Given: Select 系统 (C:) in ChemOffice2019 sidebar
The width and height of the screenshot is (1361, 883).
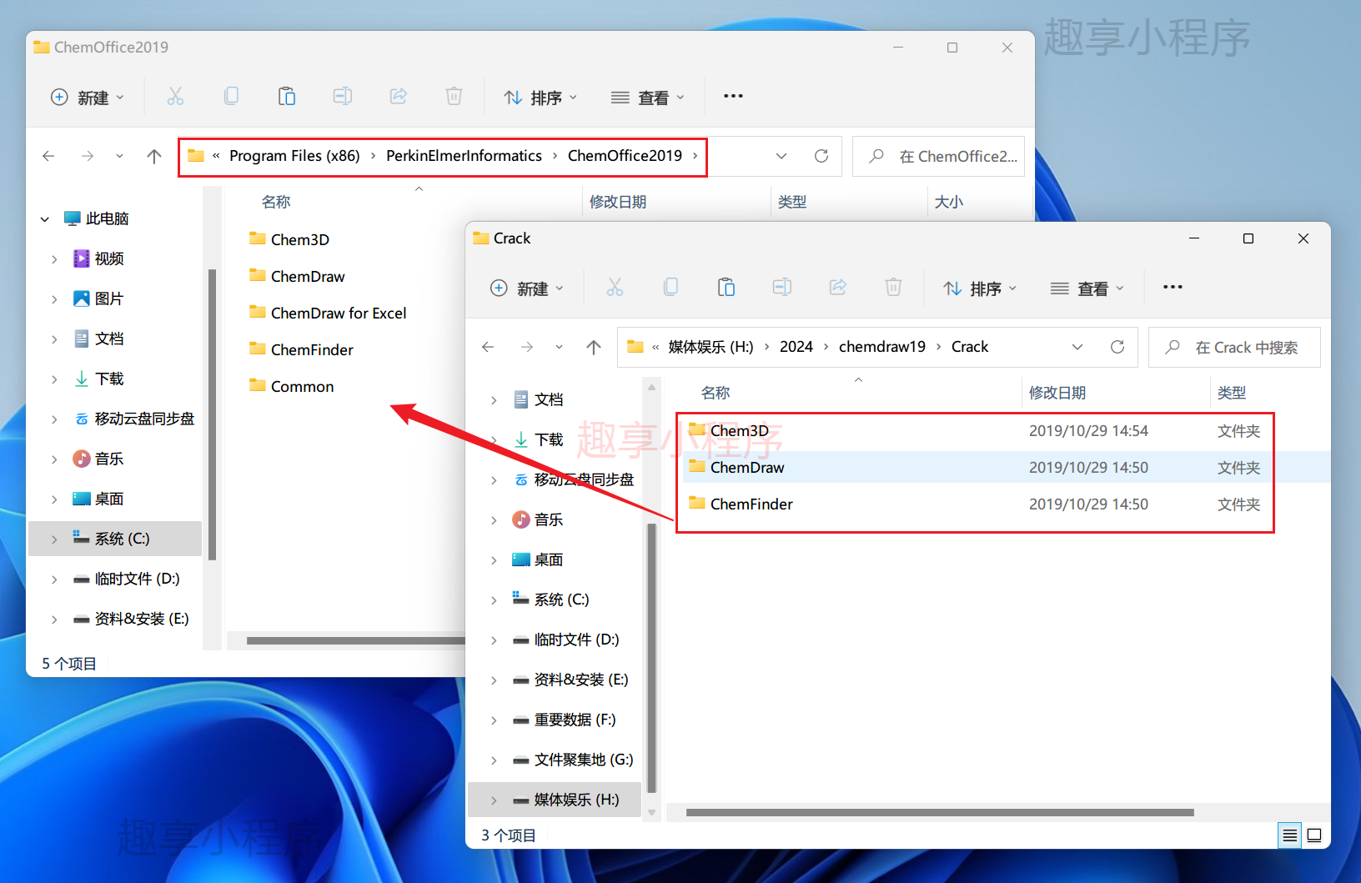Looking at the screenshot, I should coord(115,539).
